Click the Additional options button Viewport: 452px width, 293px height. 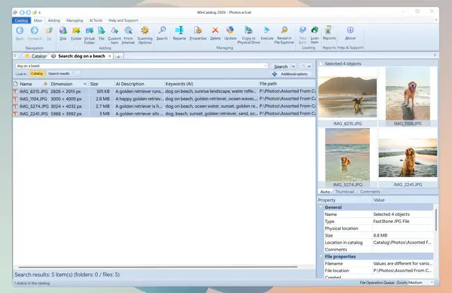pyautogui.click(x=293, y=74)
